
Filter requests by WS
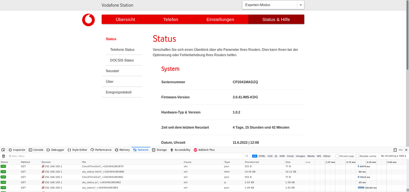pyautogui.click(x=319, y=156)
